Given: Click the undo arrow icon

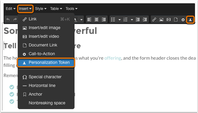Looking at the screenshot, I should (x=8, y=19).
